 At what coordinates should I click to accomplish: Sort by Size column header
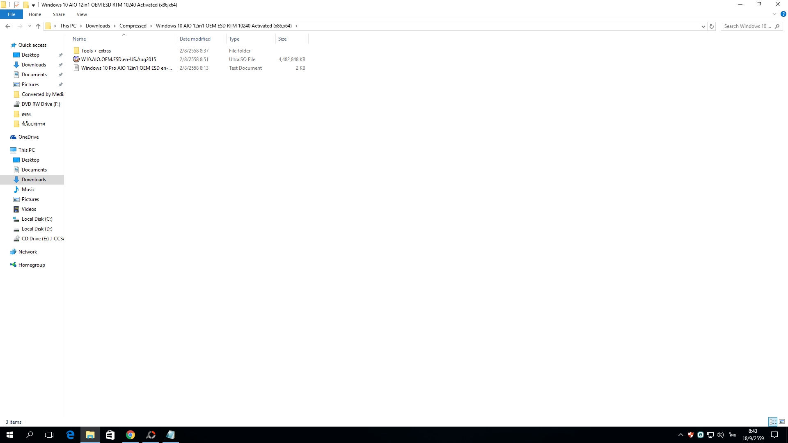coord(292,39)
